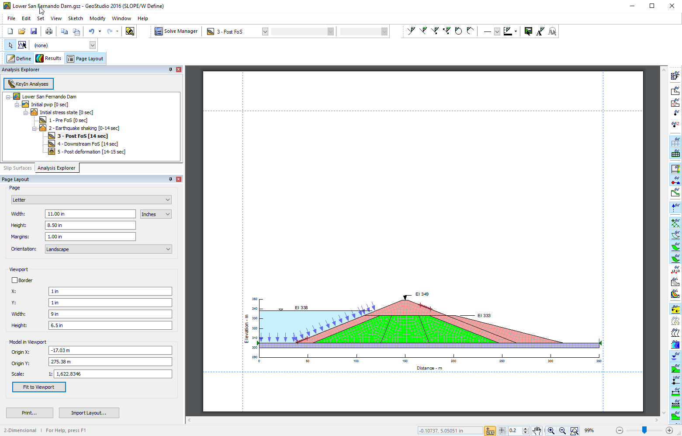Image resolution: width=682 pixels, height=436 pixels.
Task: Click the zoom slider handle
Action: tap(644, 431)
